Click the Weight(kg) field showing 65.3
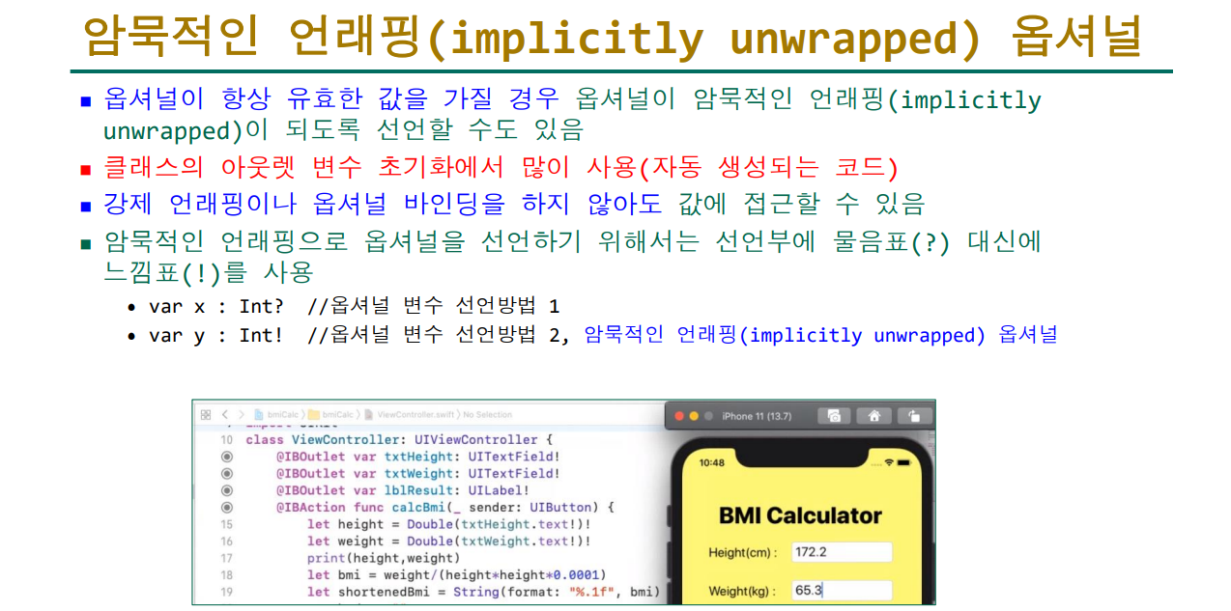 (841, 590)
